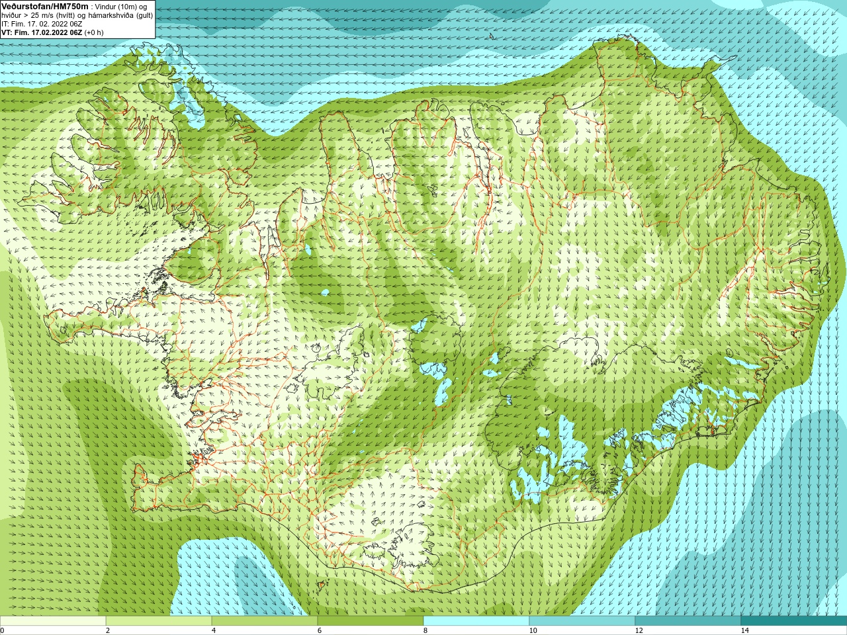Click the '0' legend scale label

pyautogui.click(x=3, y=630)
